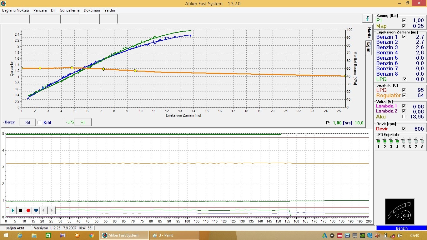
Task: Select yellow multiplier point near 7.2 ms
Action: (x=103, y=69)
